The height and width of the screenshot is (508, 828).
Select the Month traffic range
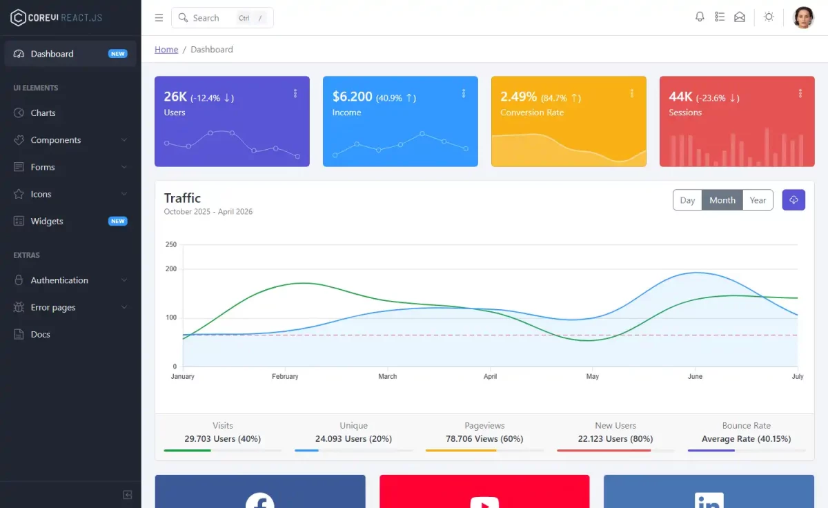pos(722,200)
